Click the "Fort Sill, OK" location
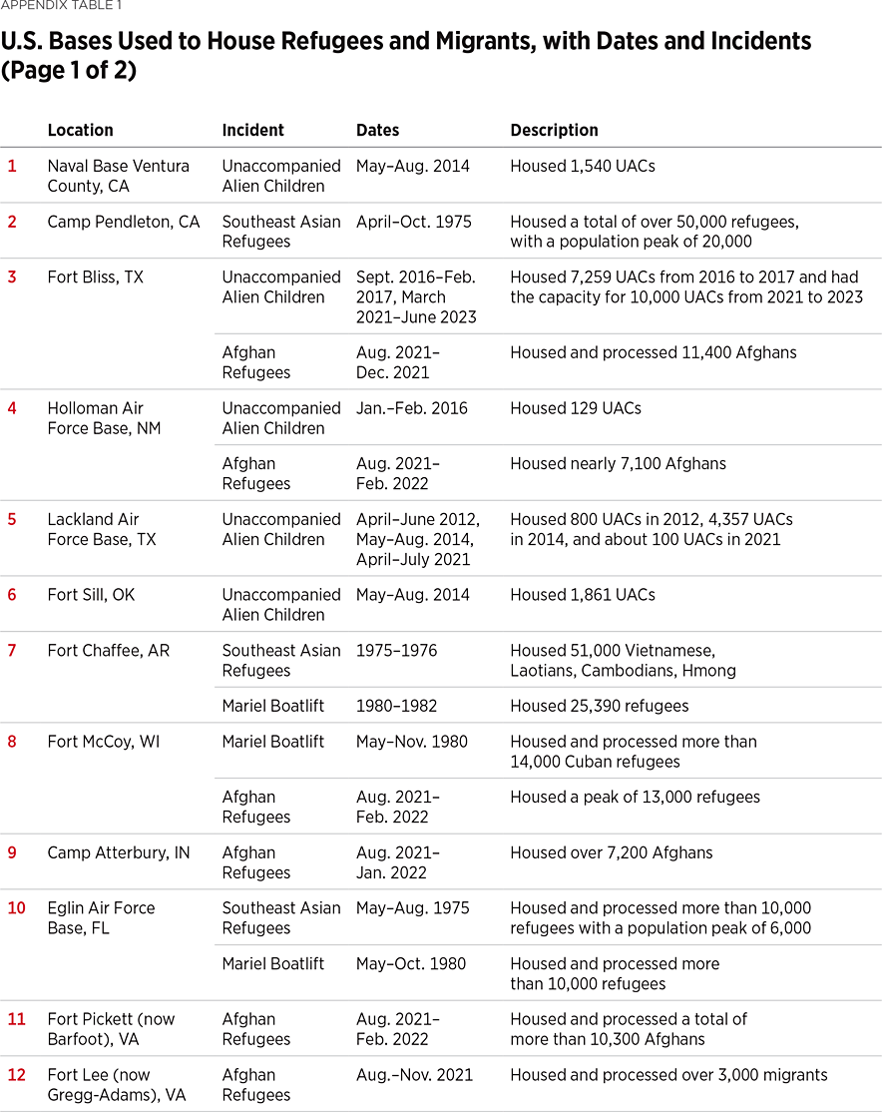The height and width of the screenshot is (1112, 882). click(91, 595)
